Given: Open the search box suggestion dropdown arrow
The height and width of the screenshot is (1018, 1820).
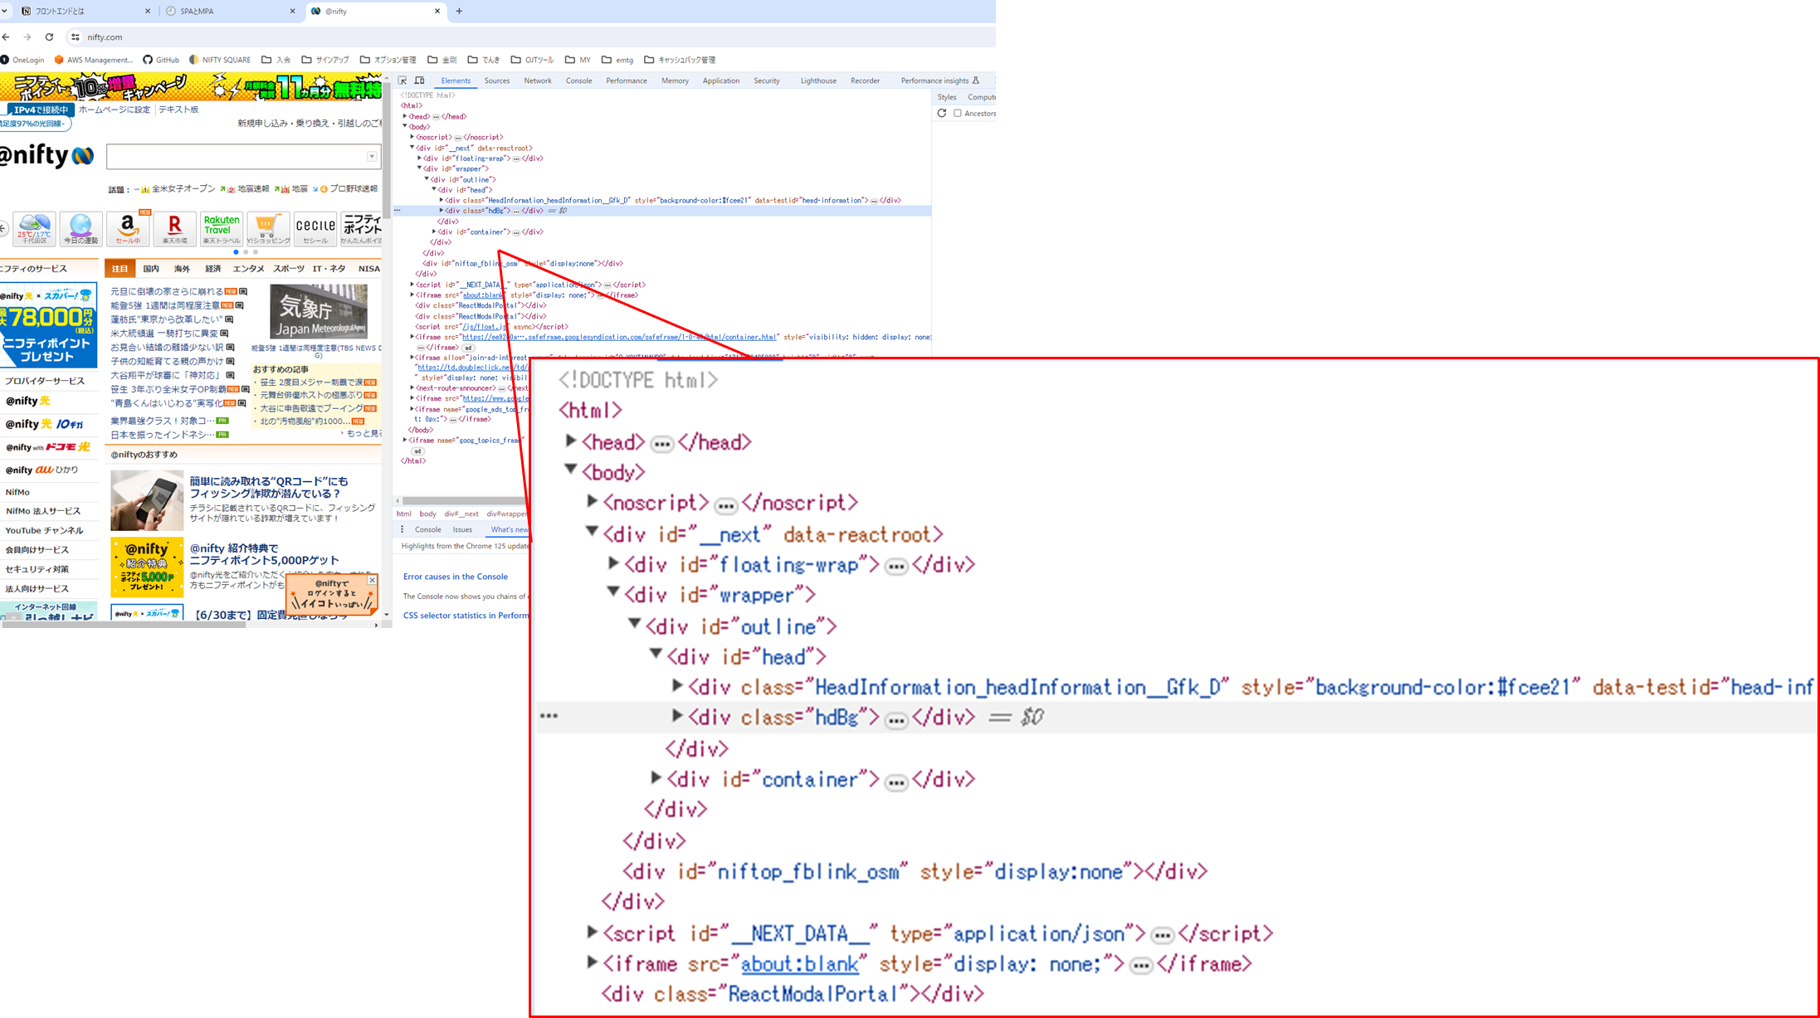Looking at the screenshot, I should (372, 157).
